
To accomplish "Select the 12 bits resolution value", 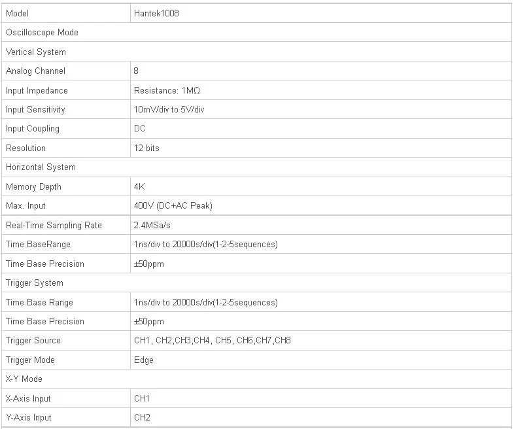I will pyautogui.click(x=146, y=148).
